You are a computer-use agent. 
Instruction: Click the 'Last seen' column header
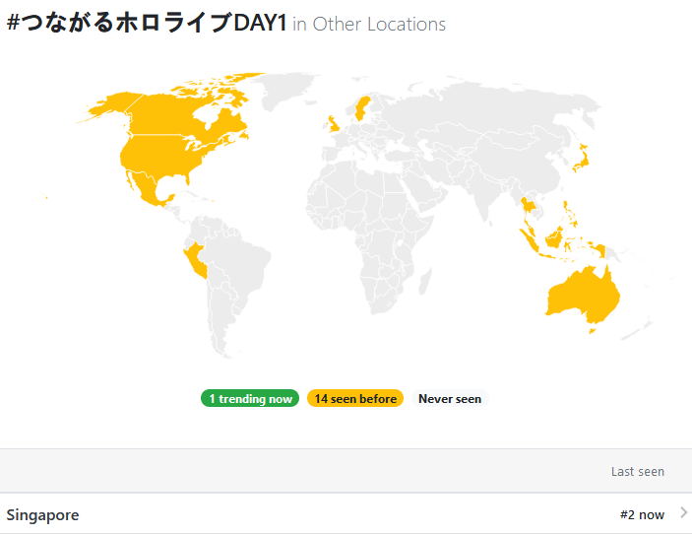point(638,472)
